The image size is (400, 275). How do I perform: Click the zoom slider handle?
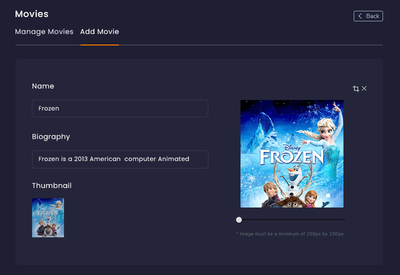coord(239,219)
